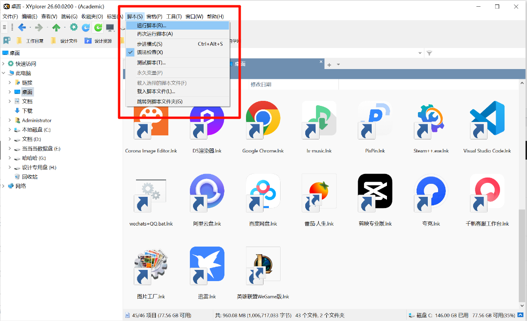Click the filter funnel icon
The width and height of the screenshot is (527, 321).
click(x=429, y=53)
